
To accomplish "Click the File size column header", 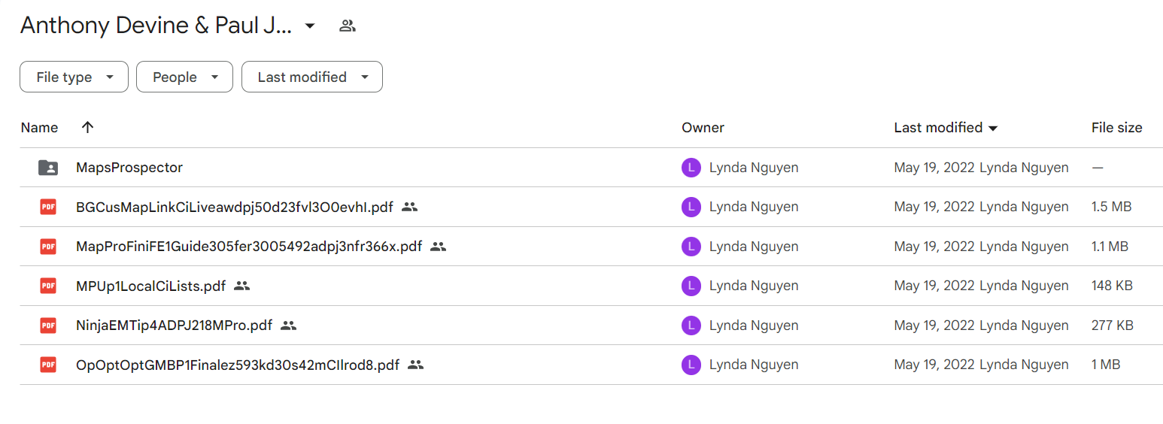I will click(x=1116, y=127).
